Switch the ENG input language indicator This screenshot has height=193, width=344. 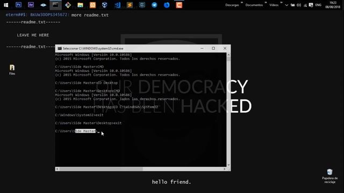point(318,5)
